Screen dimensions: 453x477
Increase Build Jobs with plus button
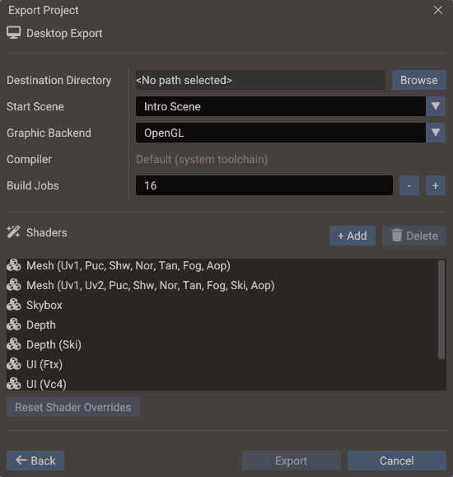click(x=436, y=185)
